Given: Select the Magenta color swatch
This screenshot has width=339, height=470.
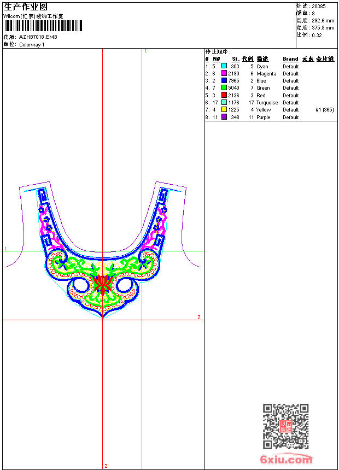Looking at the screenshot, I should click(224, 73).
